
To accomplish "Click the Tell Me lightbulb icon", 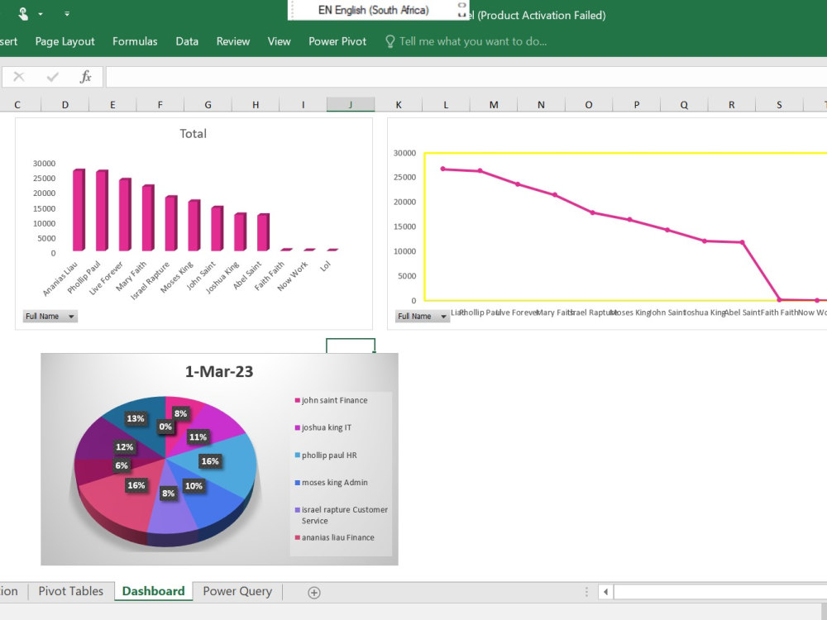I will pyautogui.click(x=388, y=41).
